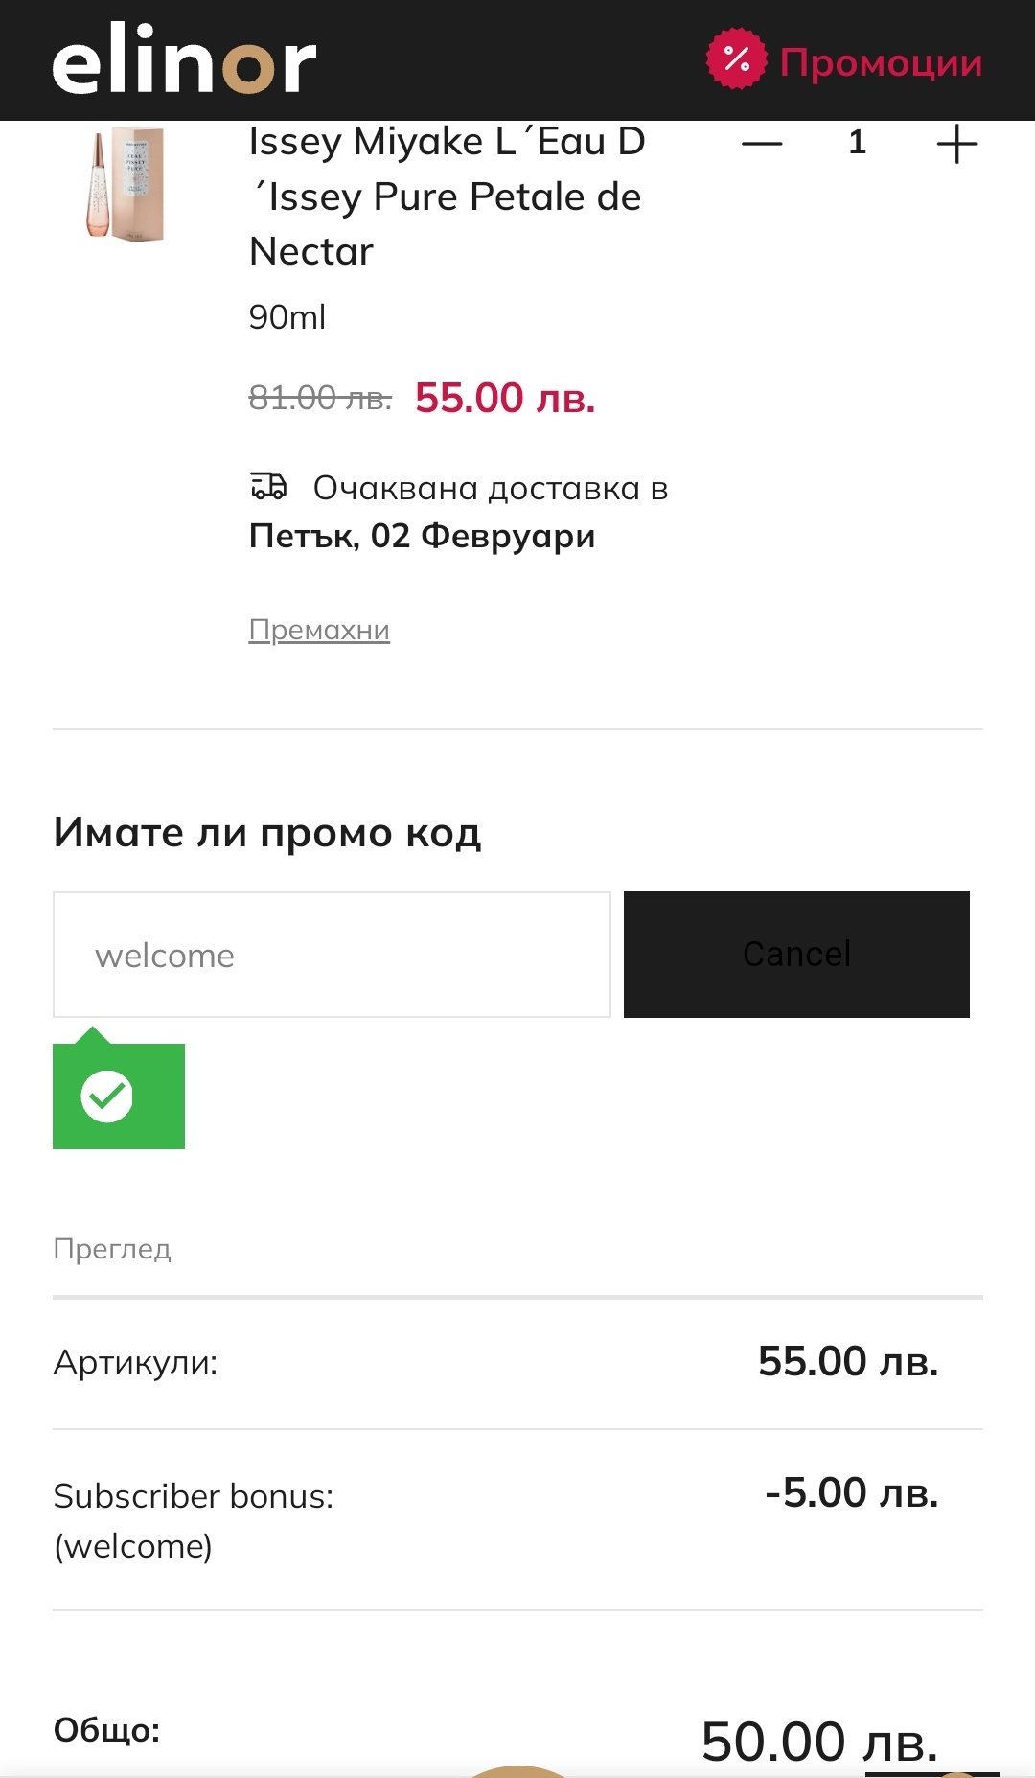Decrease quantity with the minus icon

coord(762,144)
